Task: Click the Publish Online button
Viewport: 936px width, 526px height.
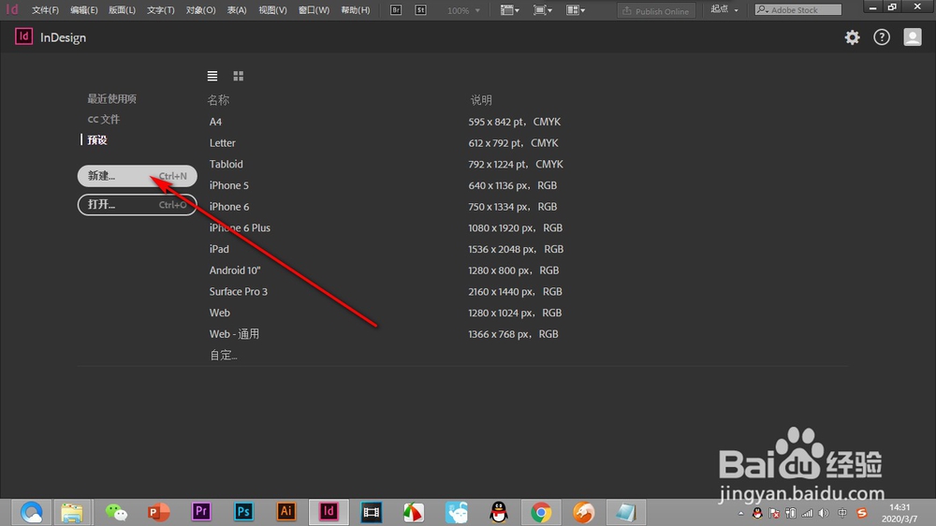Action: (x=656, y=10)
